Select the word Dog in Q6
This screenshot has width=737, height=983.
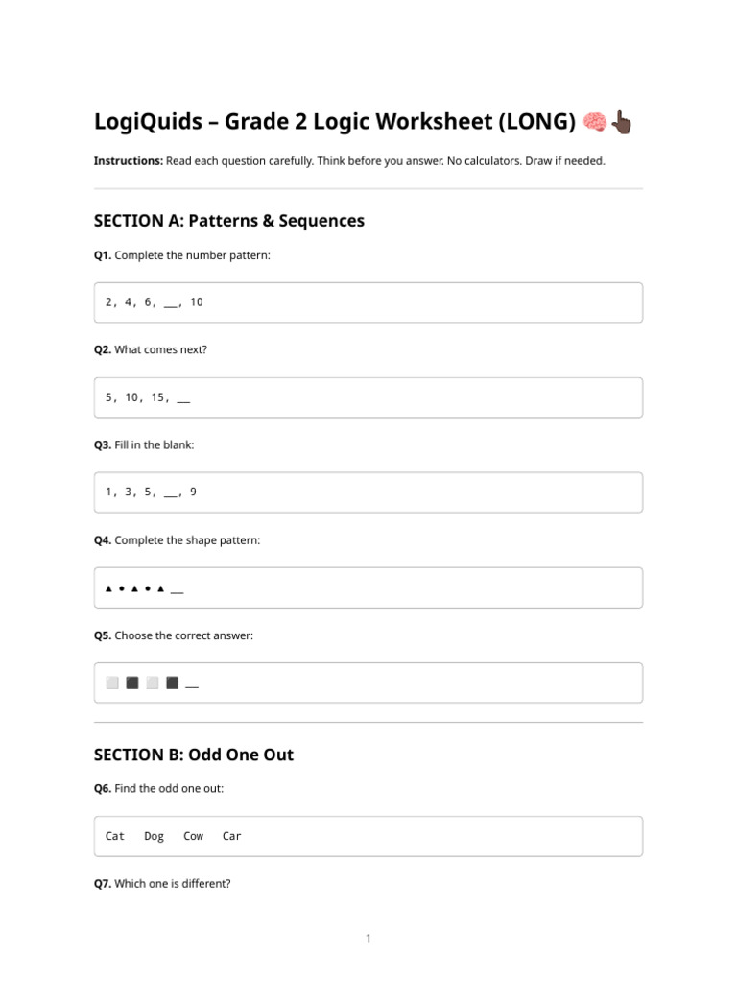[155, 837]
